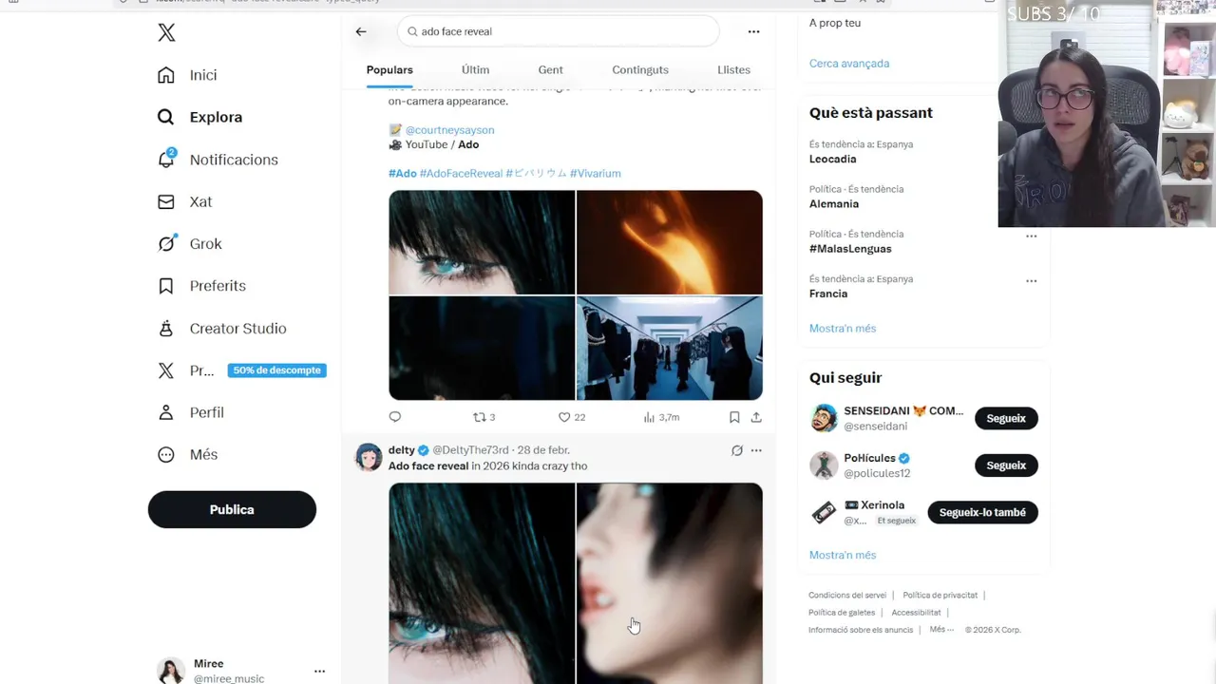Open Notificacions with the bell icon

click(218, 160)
